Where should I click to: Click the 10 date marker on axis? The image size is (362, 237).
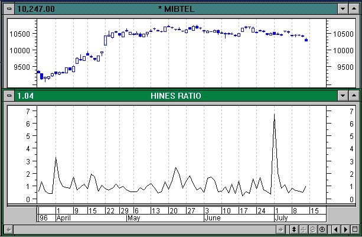[226, 210]
